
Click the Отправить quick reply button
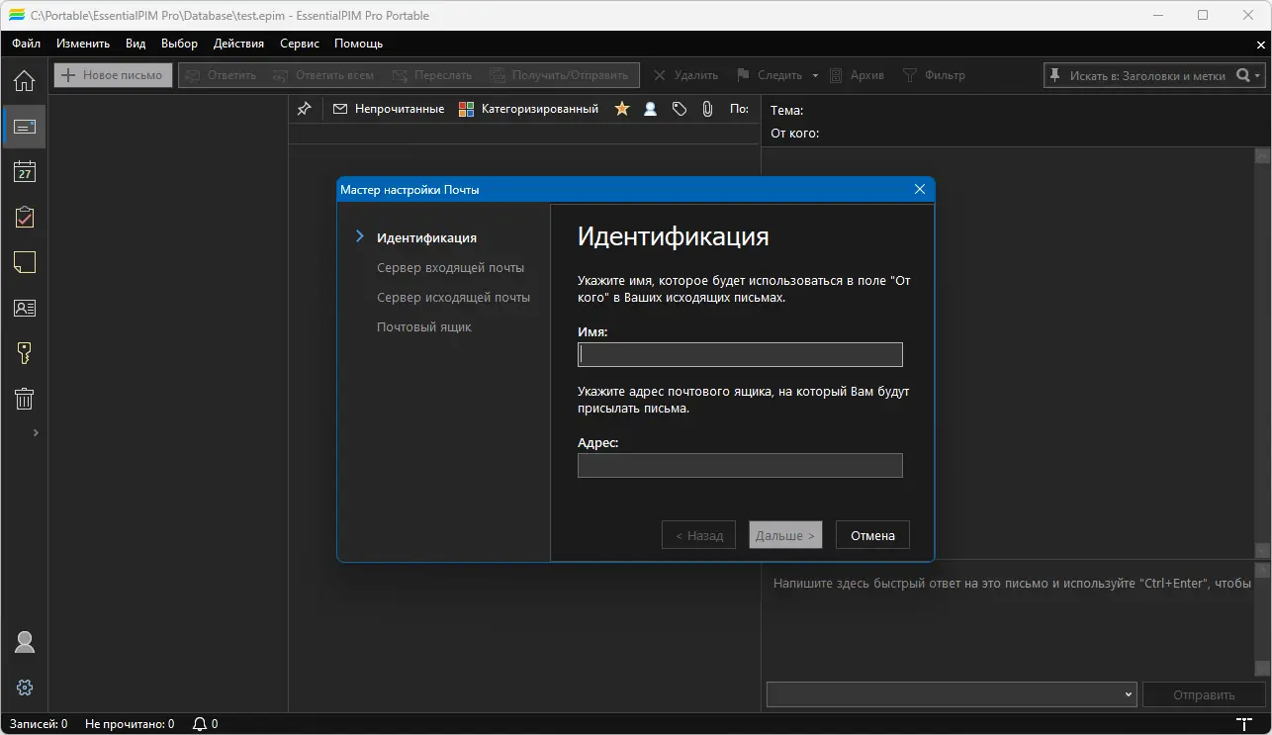pos(1204,694)
